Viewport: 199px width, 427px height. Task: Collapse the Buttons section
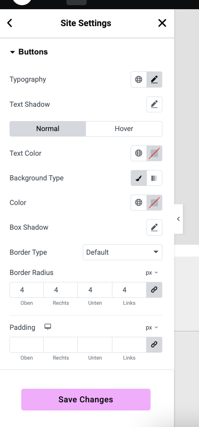29,52
